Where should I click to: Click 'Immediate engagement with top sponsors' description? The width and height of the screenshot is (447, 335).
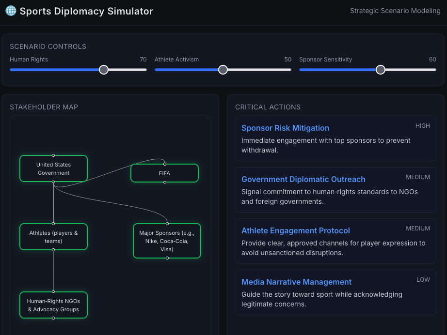[x=326, y=145]
